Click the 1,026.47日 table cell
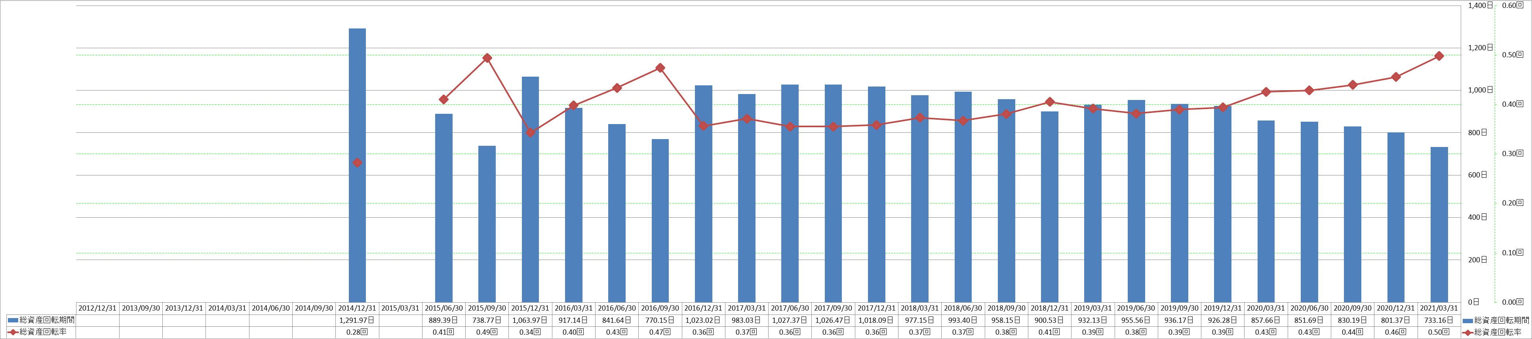 click(833, 320)
